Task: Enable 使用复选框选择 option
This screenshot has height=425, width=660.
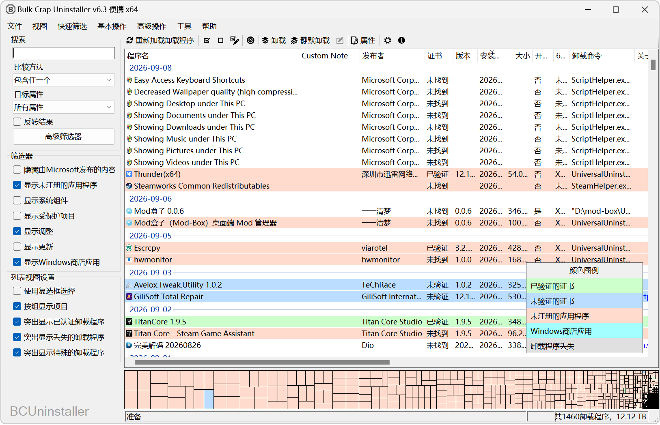Action: click(17, 291)
